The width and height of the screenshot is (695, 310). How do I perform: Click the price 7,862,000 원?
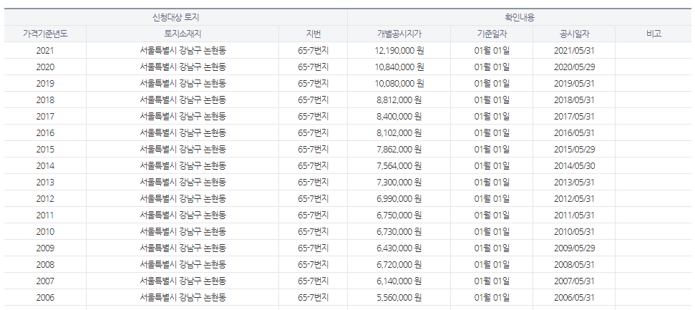click(x=399, y=150)
